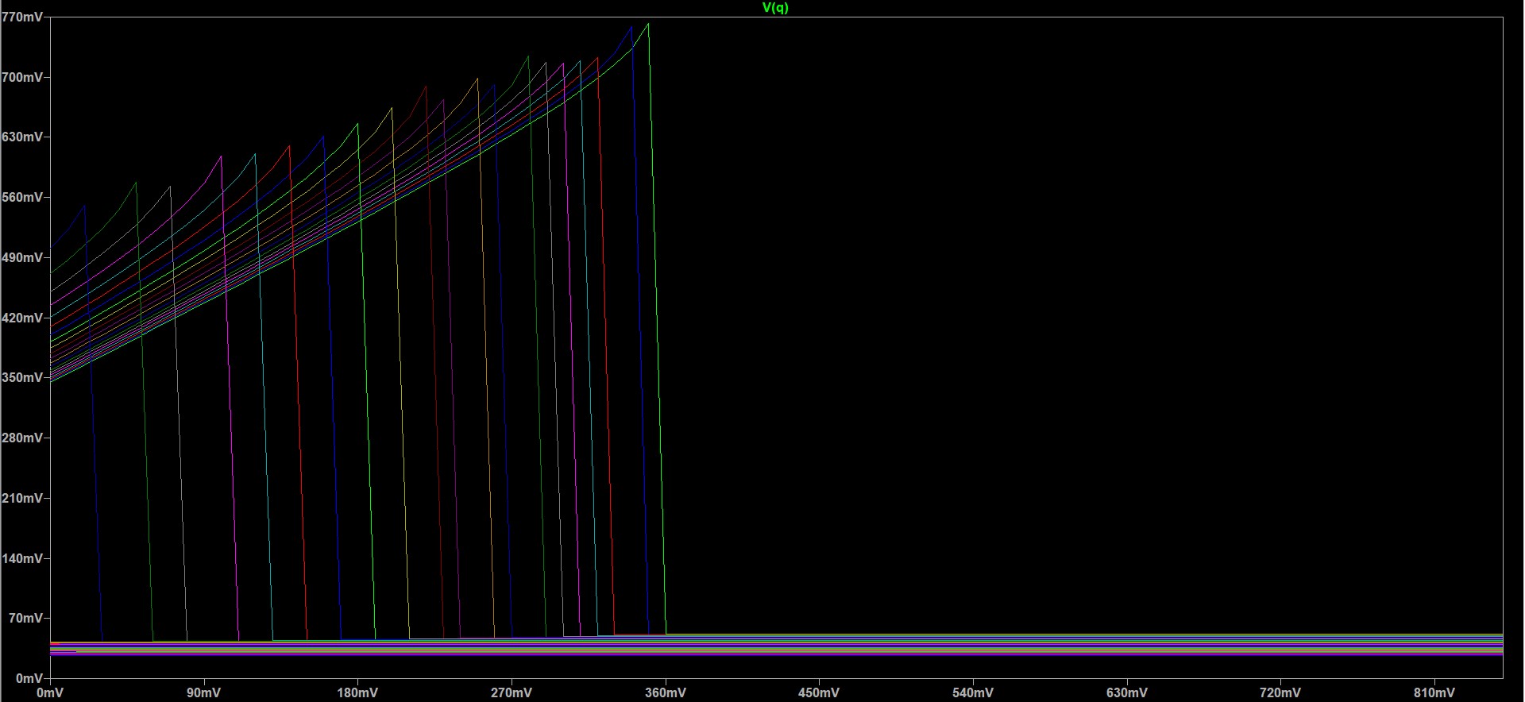This screenshot has width=1525, height=702.
Task: Click the 360mV horizontal axis label
Action: click(x=666, y=692)
